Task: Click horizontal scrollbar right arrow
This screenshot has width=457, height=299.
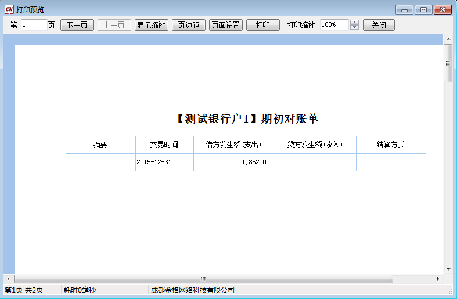Action: 438,279
